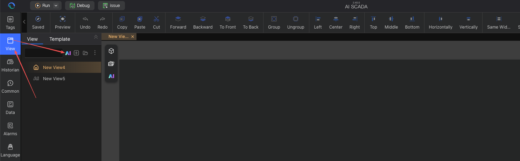520x161 pixels.
Task: Click the issue button
Action: [x=111, y=6]
